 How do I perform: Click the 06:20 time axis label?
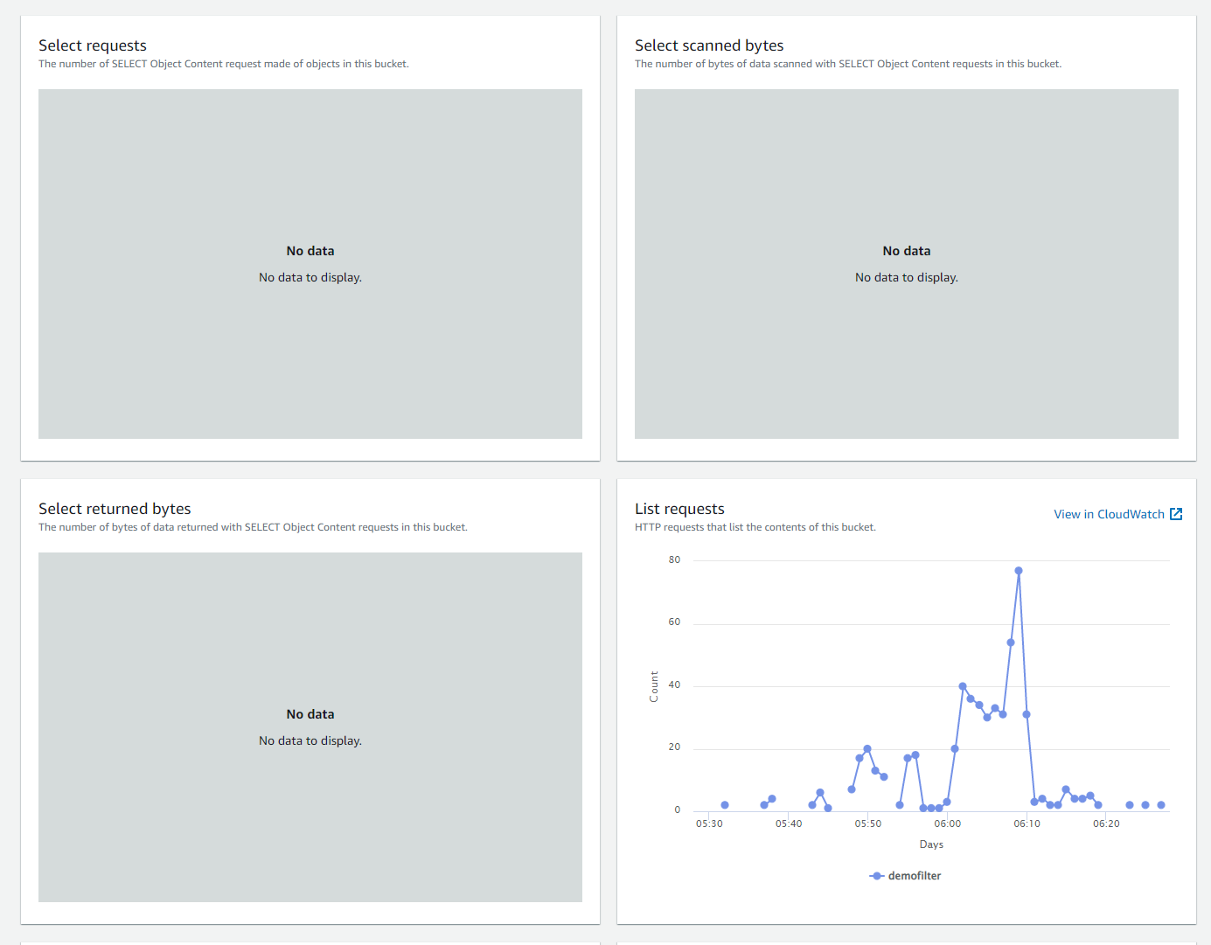click(1106, 823)
